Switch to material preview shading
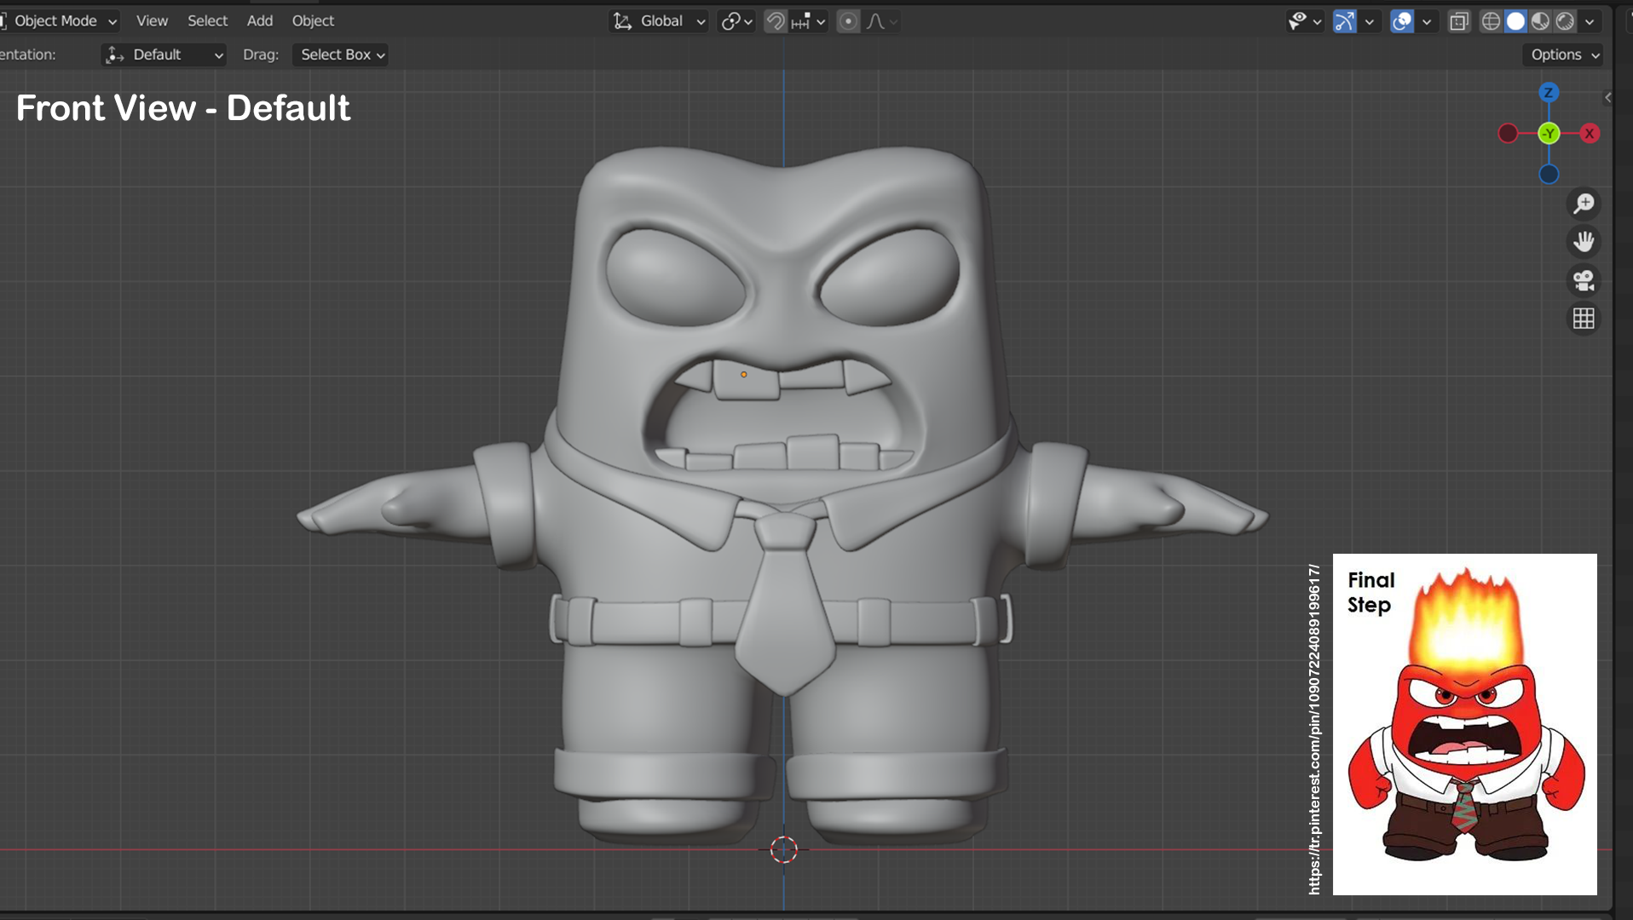 click(x=1540, y=21)
